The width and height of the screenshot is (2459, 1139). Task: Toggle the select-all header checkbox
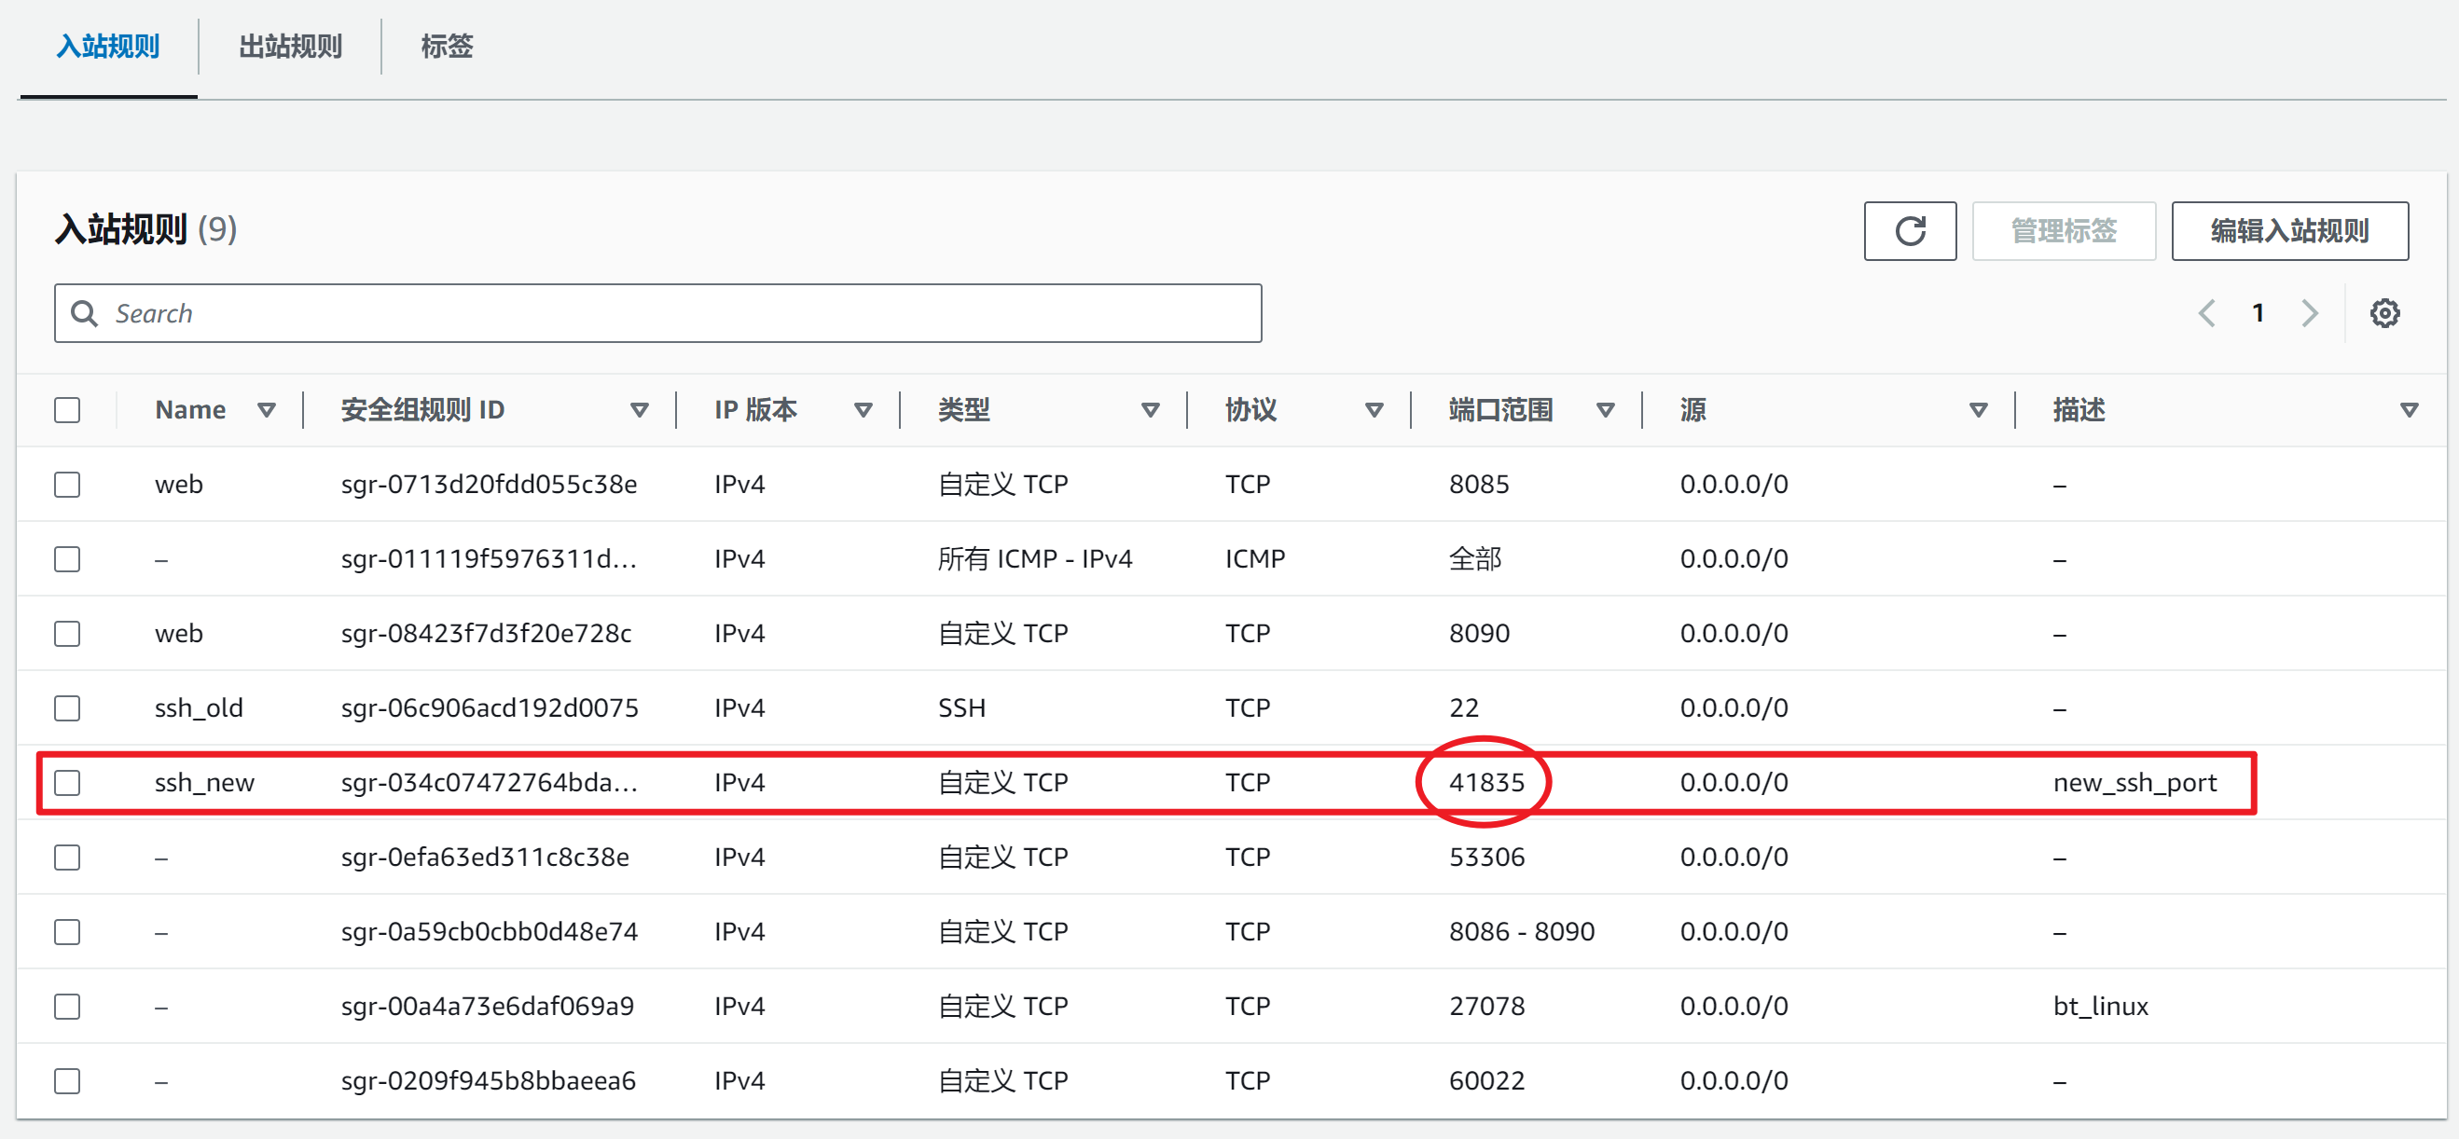[67, 410]
